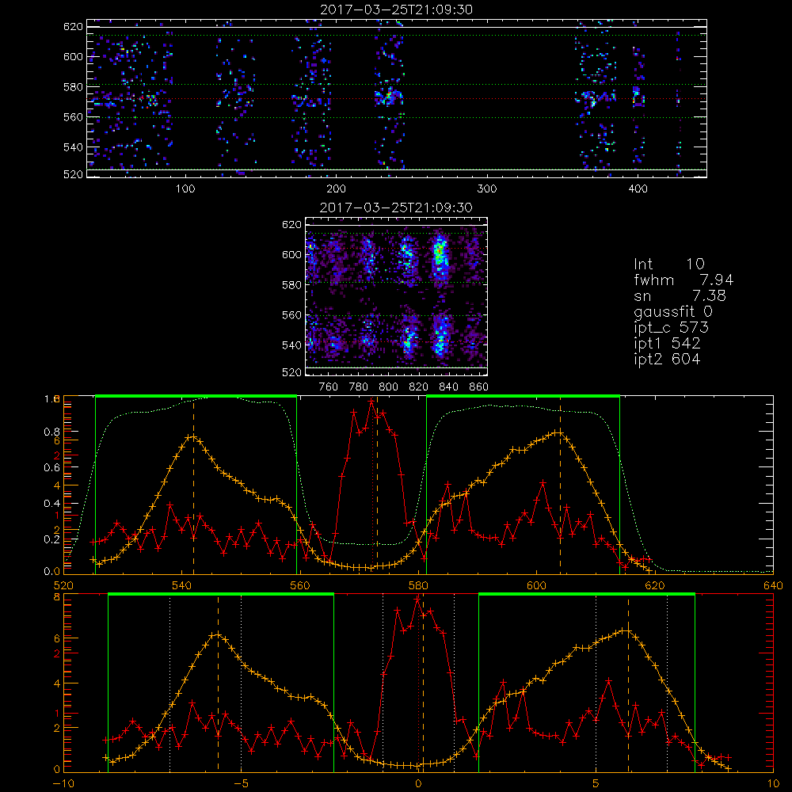Select the 'ipt_c 573' readout line
This screenshot has height=792, width=792.
coord(672,328)
